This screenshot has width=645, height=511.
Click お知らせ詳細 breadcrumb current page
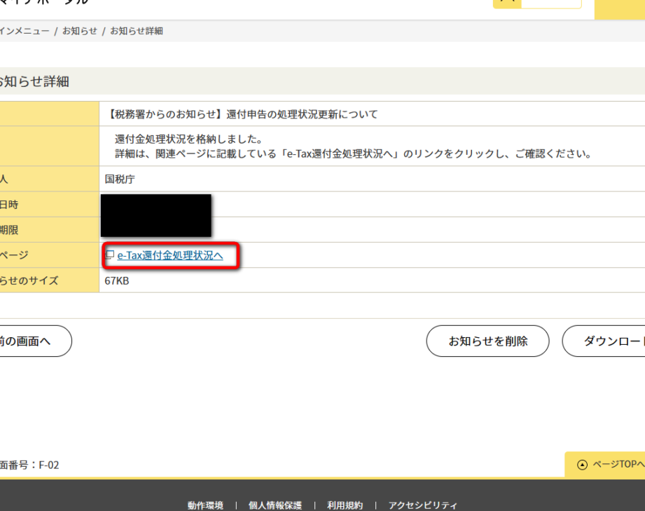137,31
